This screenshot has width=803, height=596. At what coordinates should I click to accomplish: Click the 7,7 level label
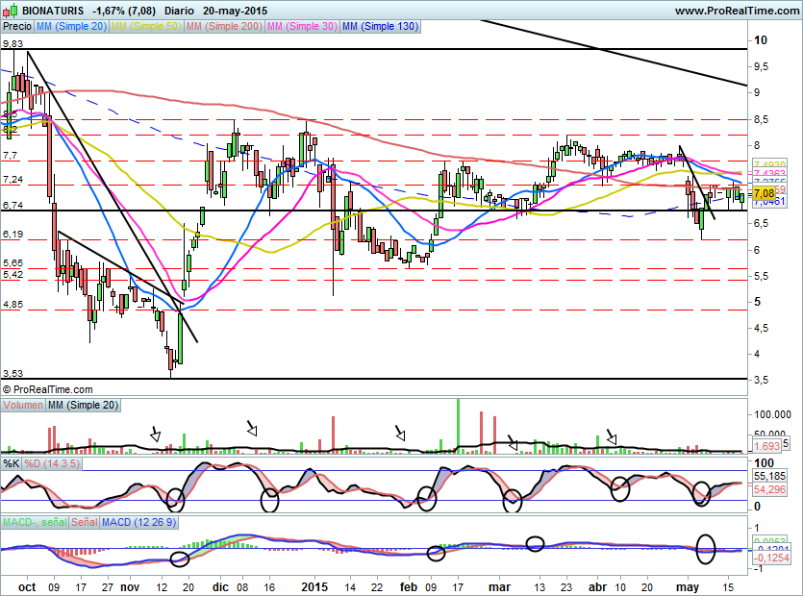click(x=10, y=155)
